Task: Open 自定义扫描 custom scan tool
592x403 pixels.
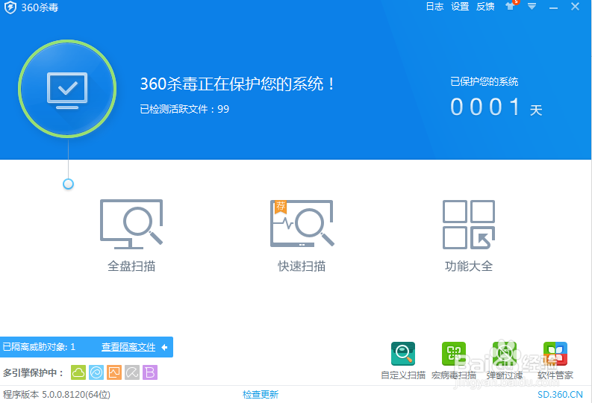Action: (x=403, y=360)
